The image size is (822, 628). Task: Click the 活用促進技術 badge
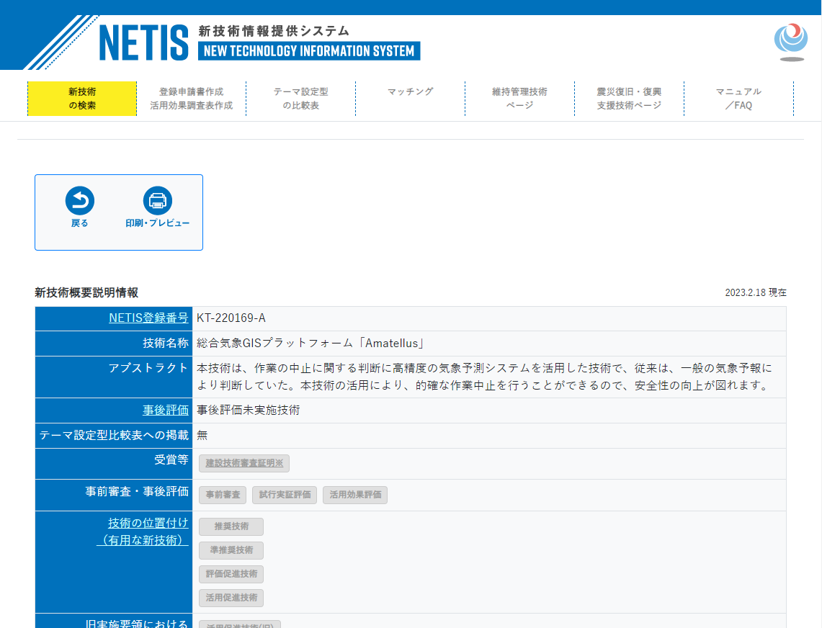pos(231,598)
